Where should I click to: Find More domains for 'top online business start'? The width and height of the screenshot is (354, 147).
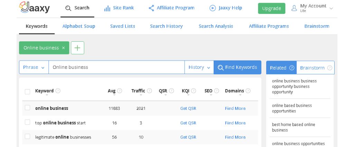(235, 123)
